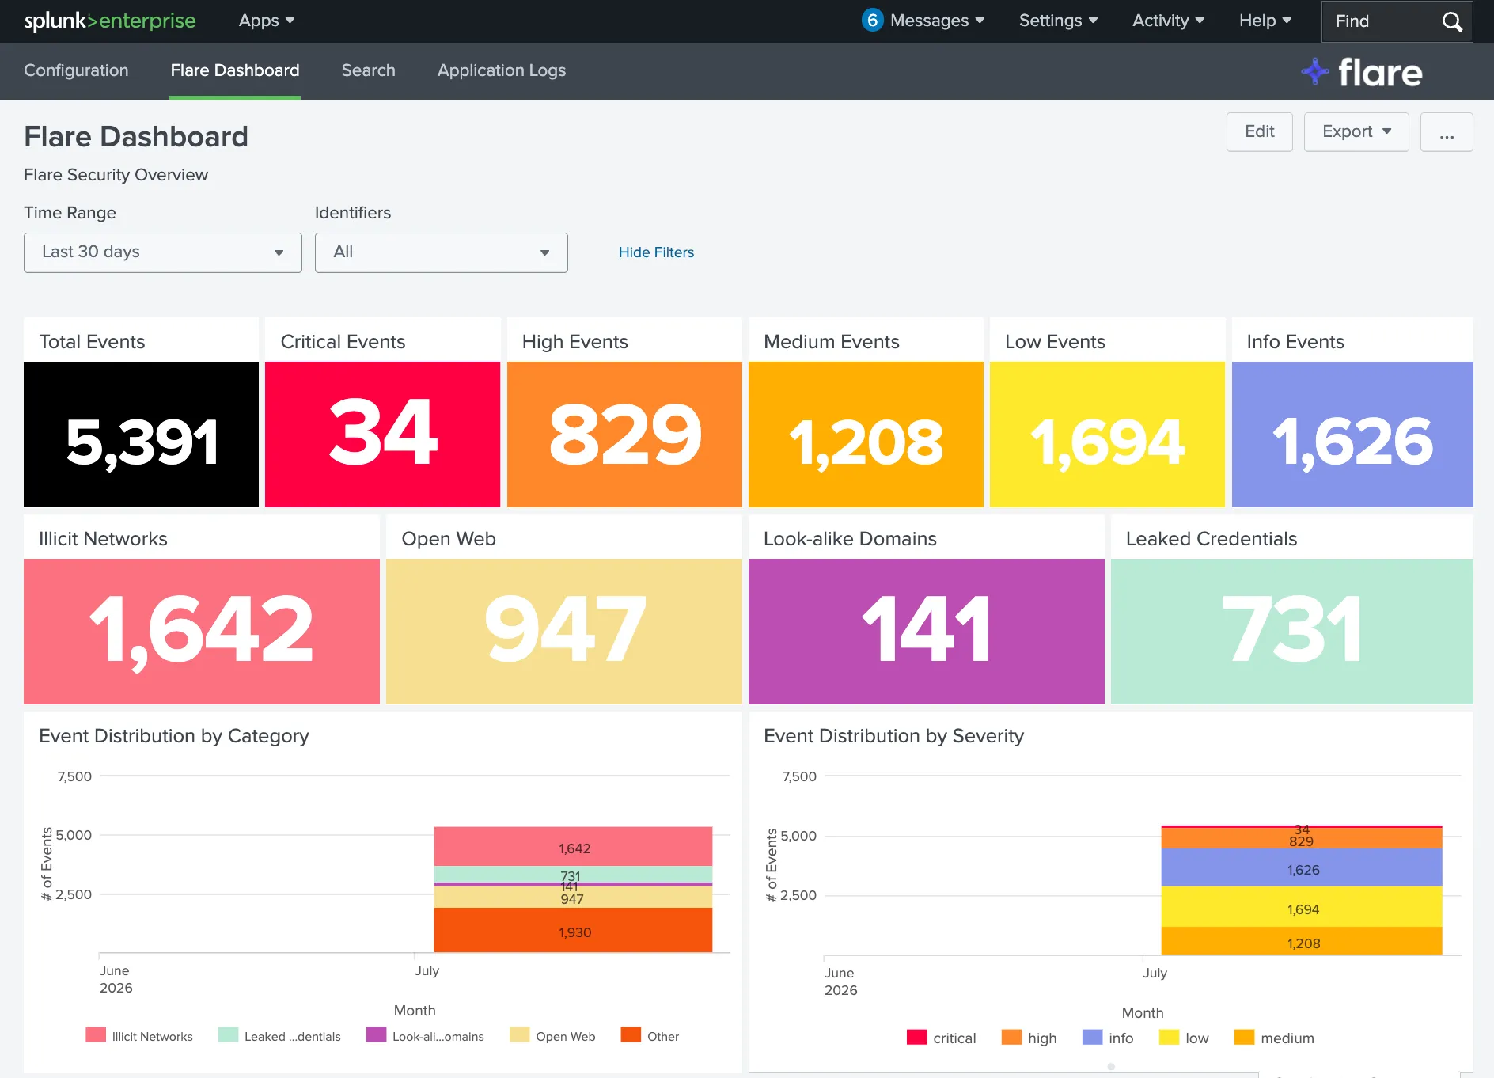Open the Export dropdown
This screenshot has height=1078, width=1494.
pos(1356,131)
